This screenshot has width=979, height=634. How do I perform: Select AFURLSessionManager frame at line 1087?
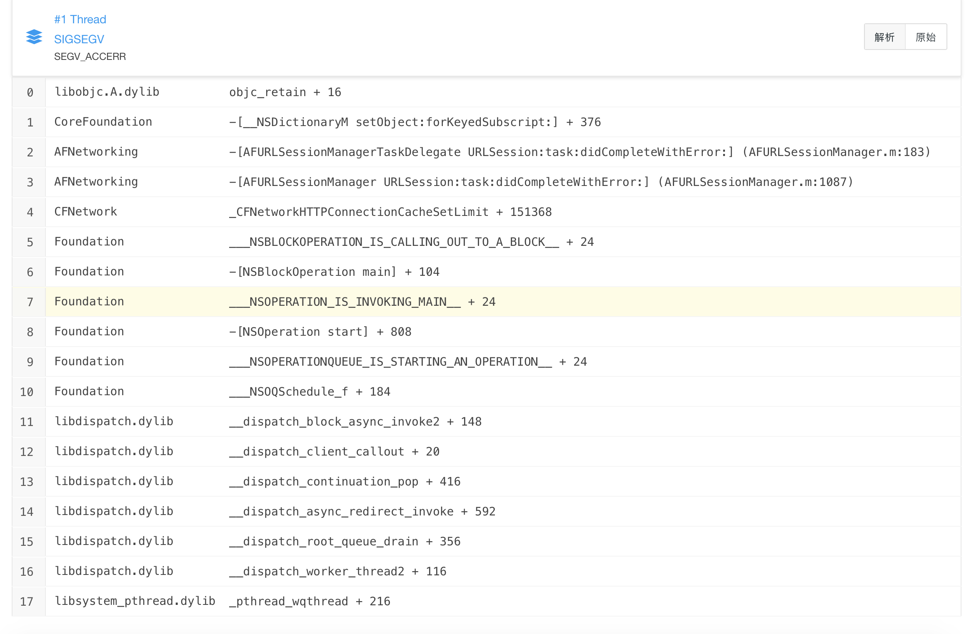(487, 182)
